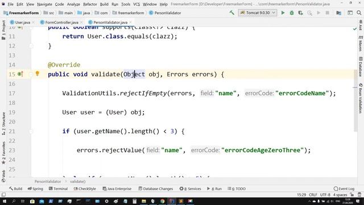
Task: Open the Project tool window side tab
Action: point(3,30)
